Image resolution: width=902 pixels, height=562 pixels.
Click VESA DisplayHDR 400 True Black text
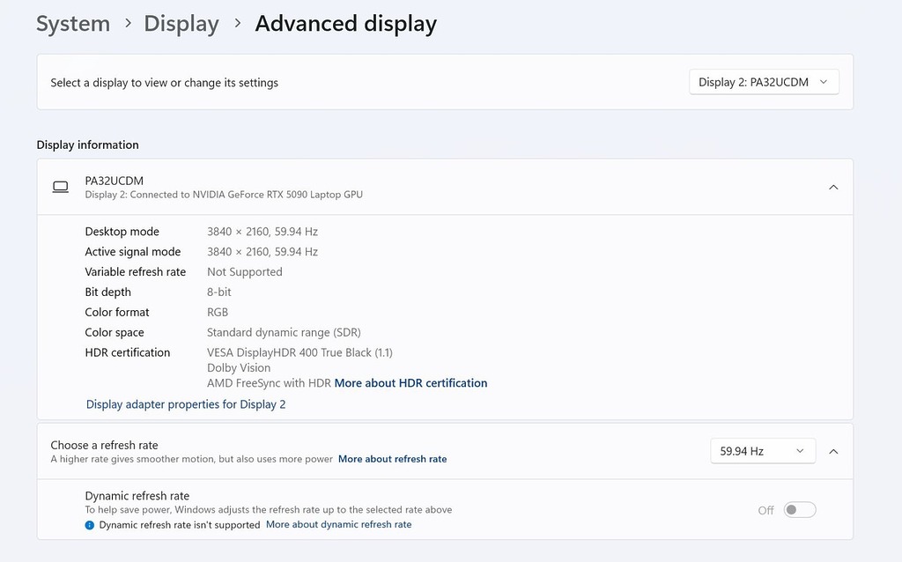(x=299, y=352)
